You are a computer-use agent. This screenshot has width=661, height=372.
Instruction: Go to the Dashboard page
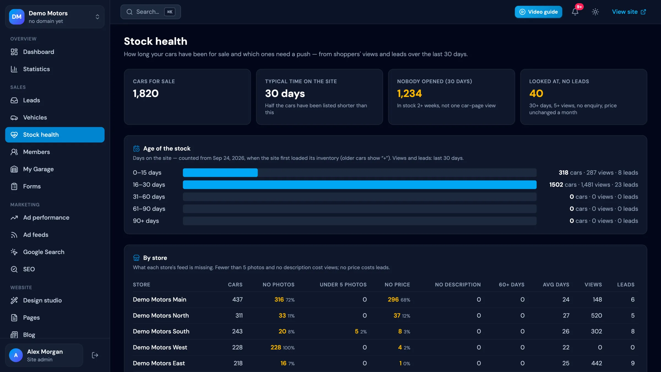[55, 52]
